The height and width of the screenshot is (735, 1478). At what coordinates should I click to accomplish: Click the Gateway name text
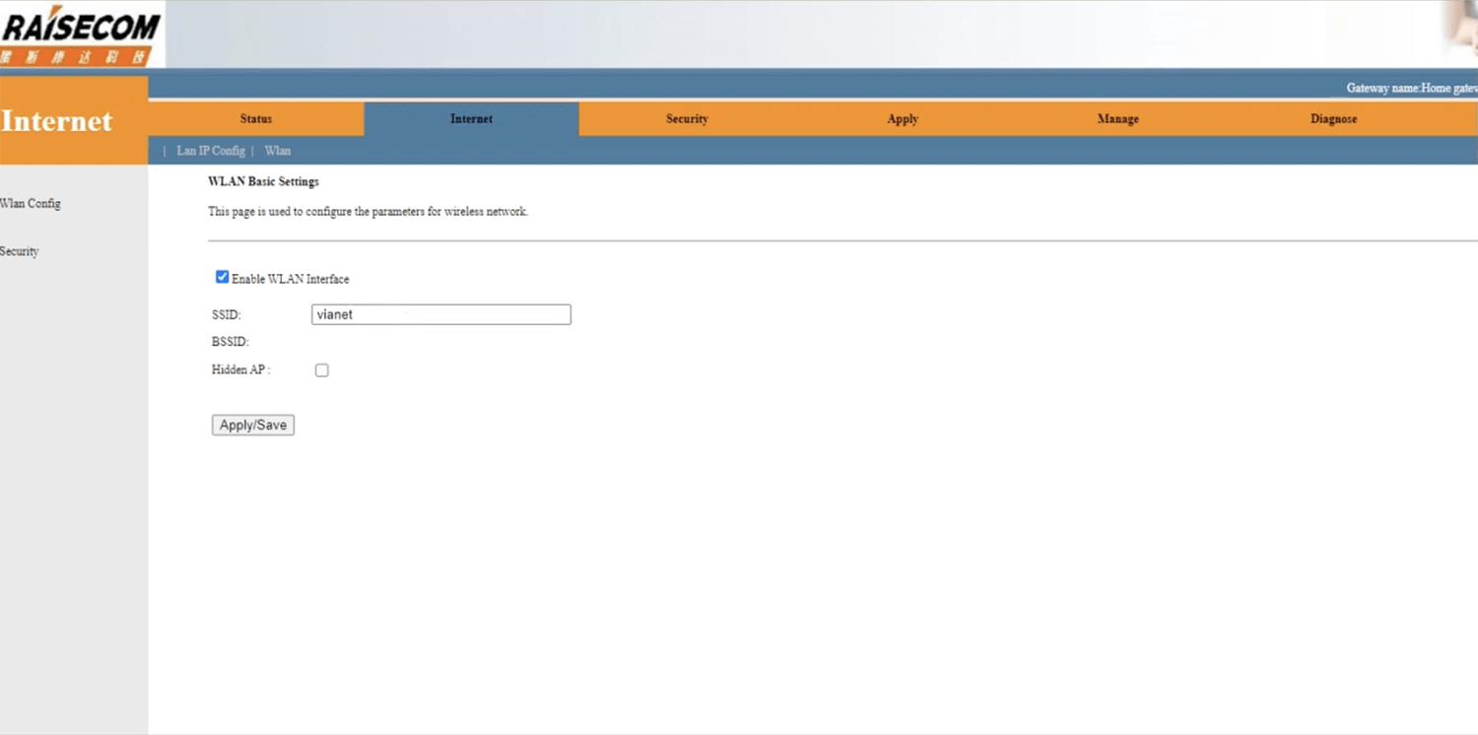[x=1411, y=88]
